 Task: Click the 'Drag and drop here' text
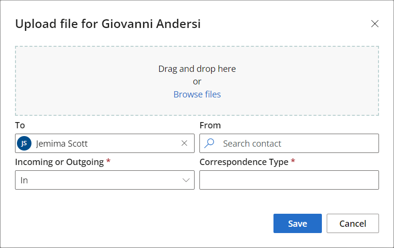[x=197, y=69]
